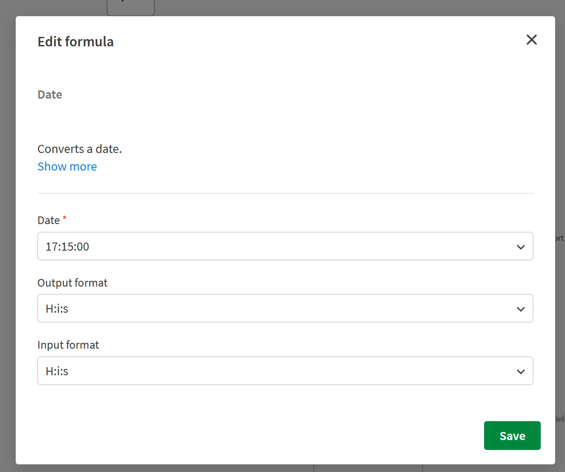
Task: Click the chevron on the Input format field
Action: [x=521, y=371]
